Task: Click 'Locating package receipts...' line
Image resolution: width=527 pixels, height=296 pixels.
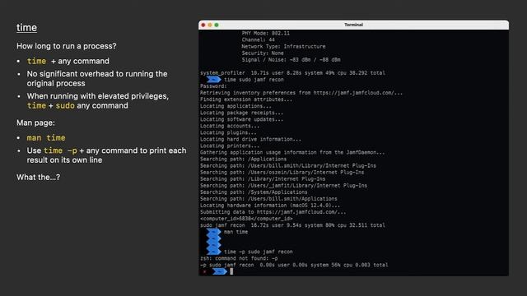Action: (241, 113)
